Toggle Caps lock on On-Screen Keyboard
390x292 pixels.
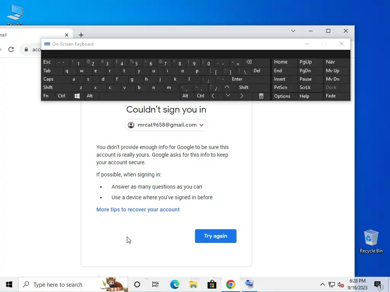[55, 79]
